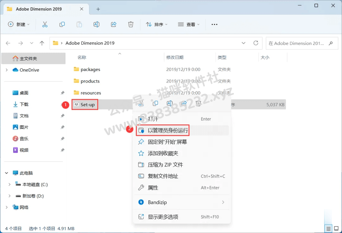Choose 属性 in the context menu
The image size is (342, 233).
[182, 188]
